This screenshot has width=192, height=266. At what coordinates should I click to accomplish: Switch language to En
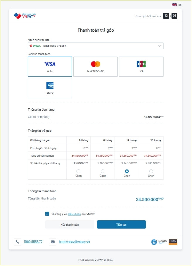coord(180,5)
